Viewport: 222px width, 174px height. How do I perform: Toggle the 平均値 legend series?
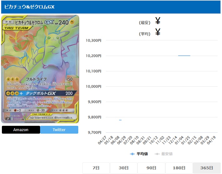(139, 154)
